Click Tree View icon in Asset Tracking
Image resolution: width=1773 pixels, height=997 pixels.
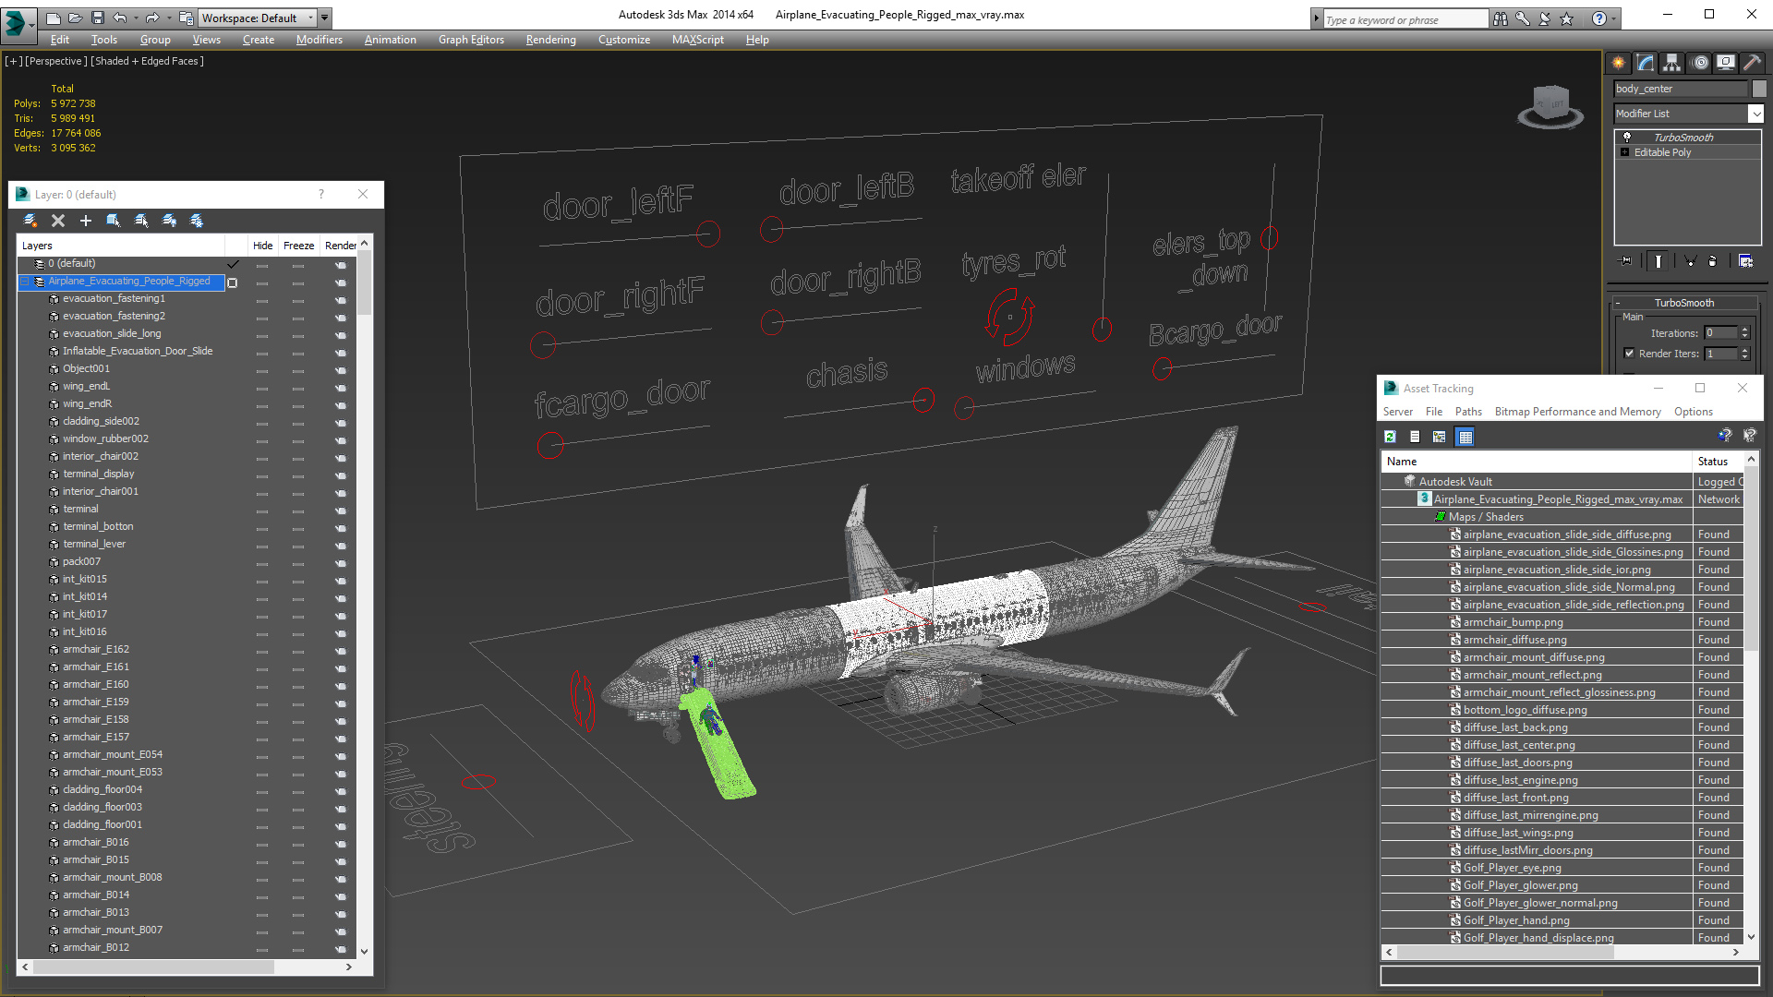(1440, 437)
